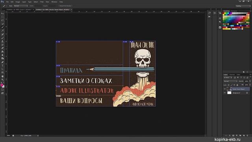
Task: Switch to the Channels tab
Action: (x=232, y=75)
